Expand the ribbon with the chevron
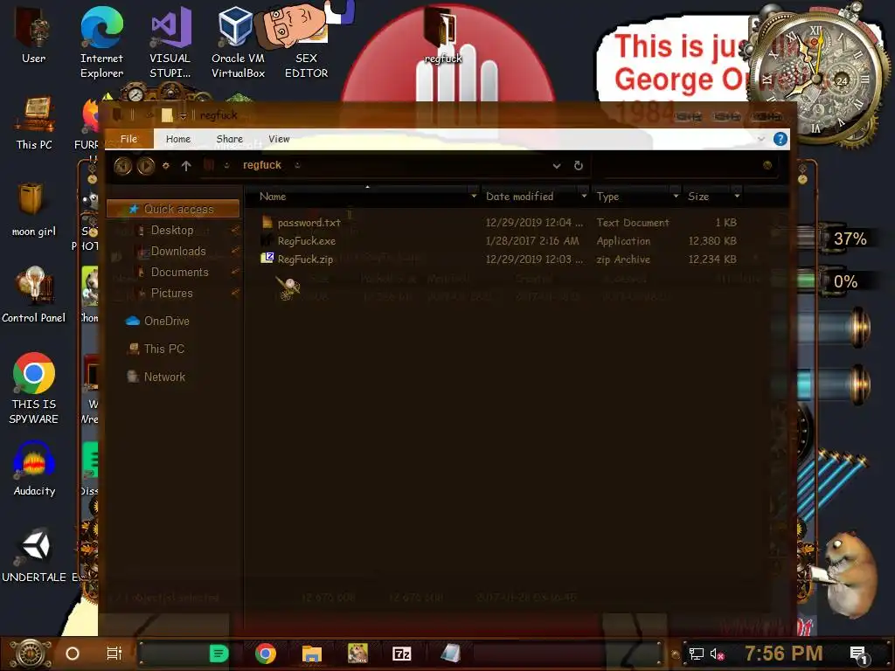 point(761,139)
